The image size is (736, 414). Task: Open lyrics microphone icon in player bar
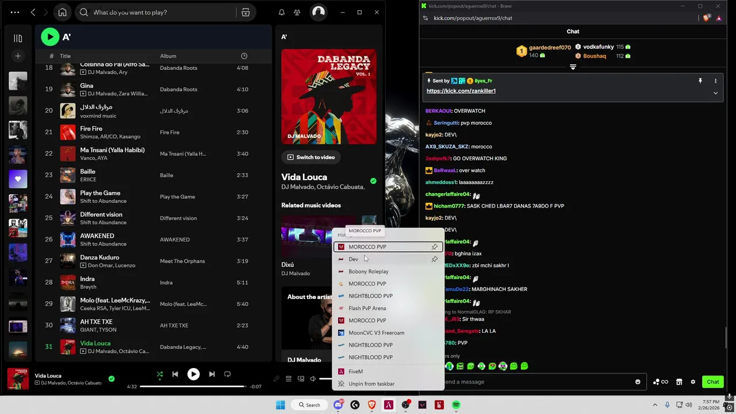276,379
